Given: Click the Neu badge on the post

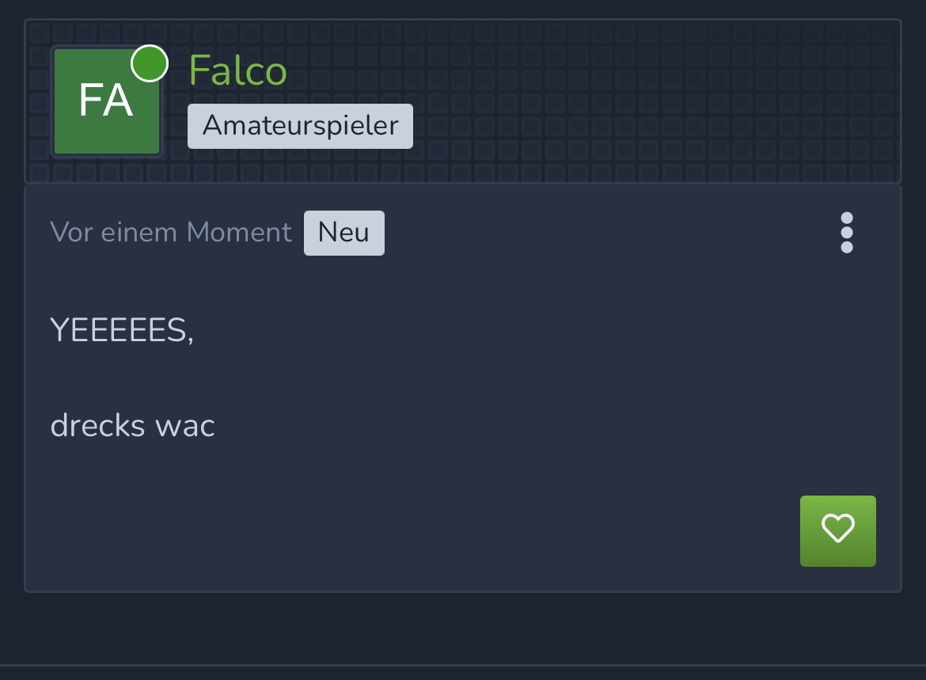Looking at the screenshot, I should pos(343,233).
